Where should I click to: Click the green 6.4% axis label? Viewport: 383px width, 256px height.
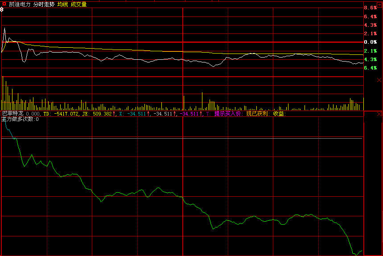(371, 68)
